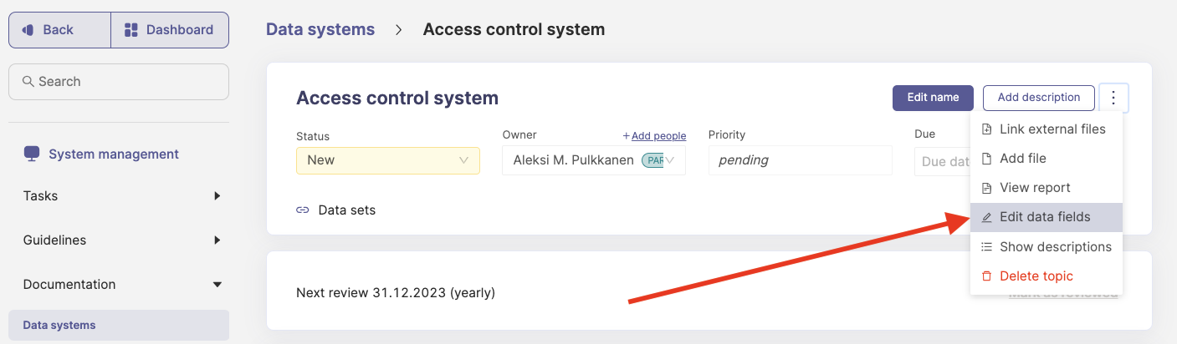Screen dimensions: 1177x344
Task: Choose Show descriptions in the menu
Action: pos(1046,247)
